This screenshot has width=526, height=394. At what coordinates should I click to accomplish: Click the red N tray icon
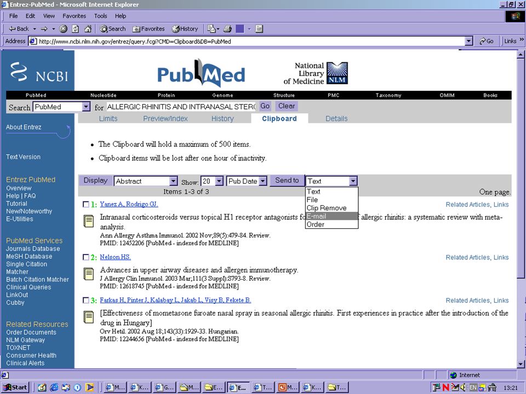(x=446, y=387)
